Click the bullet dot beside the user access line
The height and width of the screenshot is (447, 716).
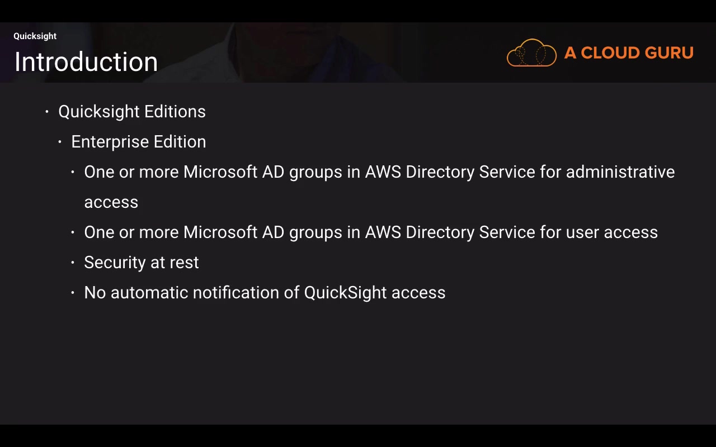[73, 232]
